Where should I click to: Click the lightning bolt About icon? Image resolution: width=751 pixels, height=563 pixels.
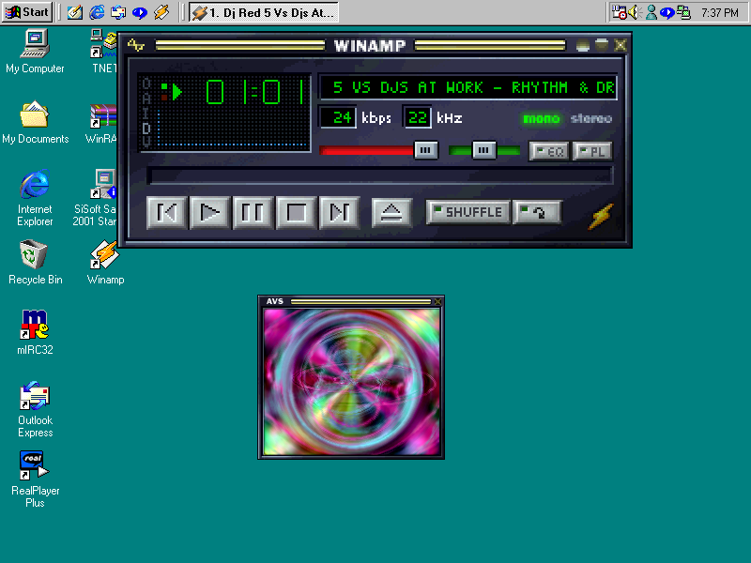coord(601,217)
